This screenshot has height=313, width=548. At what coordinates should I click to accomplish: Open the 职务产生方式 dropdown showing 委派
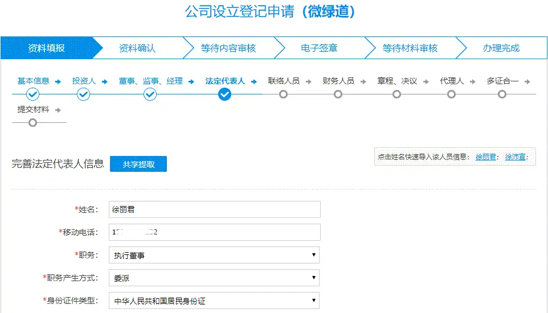click(x=214, y=278)
